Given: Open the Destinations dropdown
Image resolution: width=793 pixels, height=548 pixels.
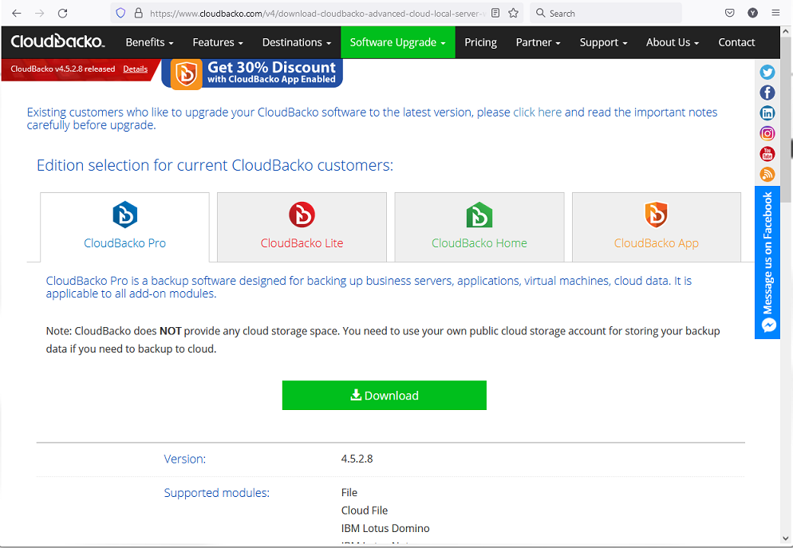Looking at the screenshot, I should click(x=296, y=42).
